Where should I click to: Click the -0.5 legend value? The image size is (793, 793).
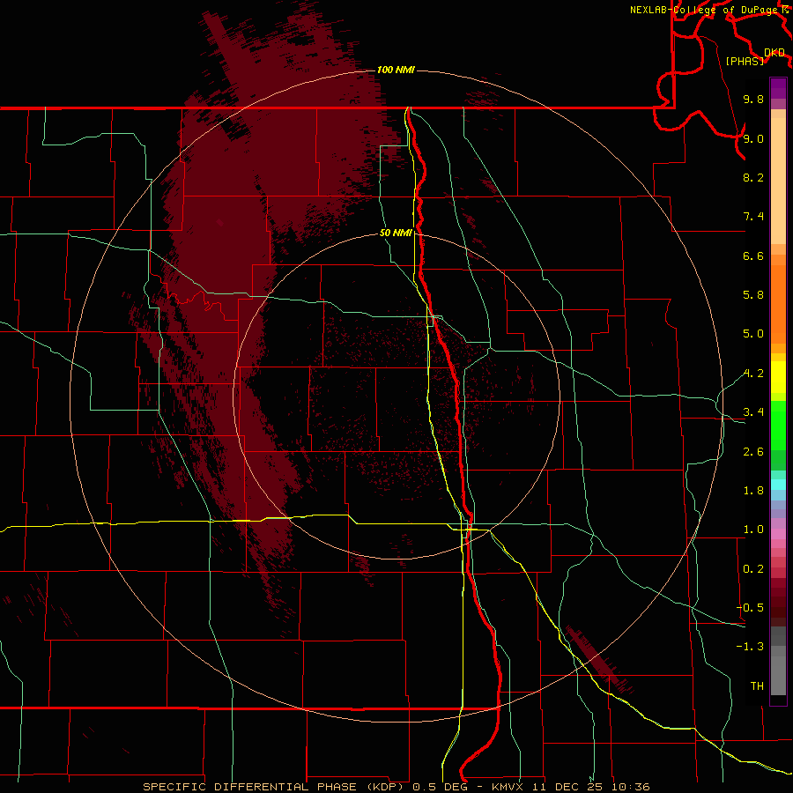(750, 608)
